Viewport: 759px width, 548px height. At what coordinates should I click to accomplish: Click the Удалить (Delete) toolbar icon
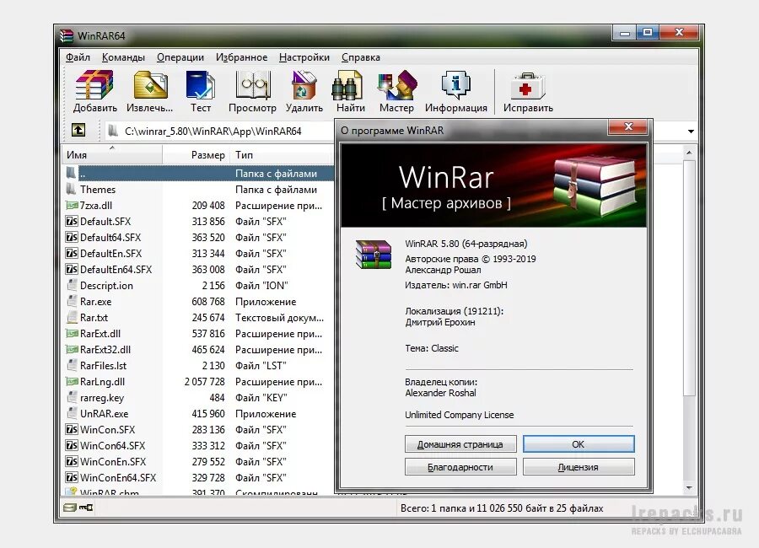coord(304,88)
